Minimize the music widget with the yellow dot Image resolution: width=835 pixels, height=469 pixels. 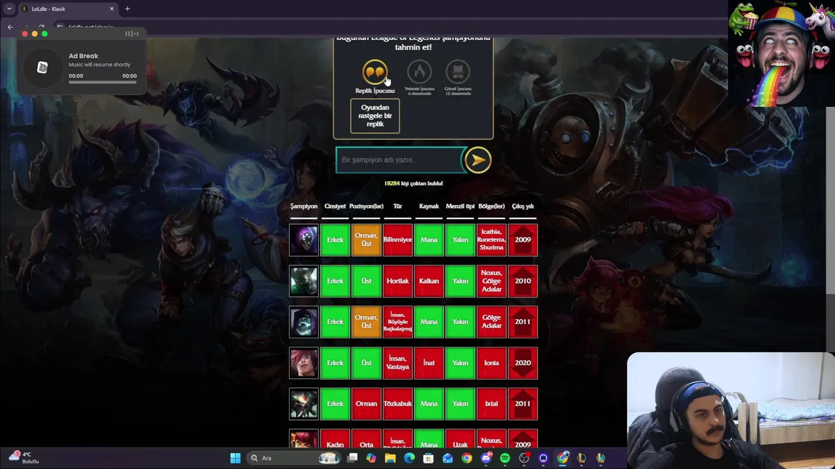[x=35, y=34]
